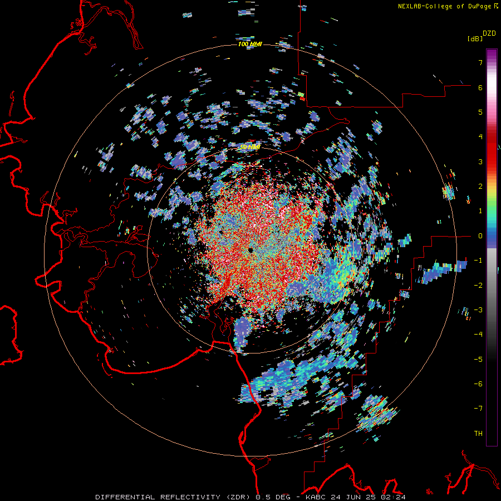This screenshot has height=501, width=501.
Task: Click the color scale bar legend
Action: coord(492,247)
